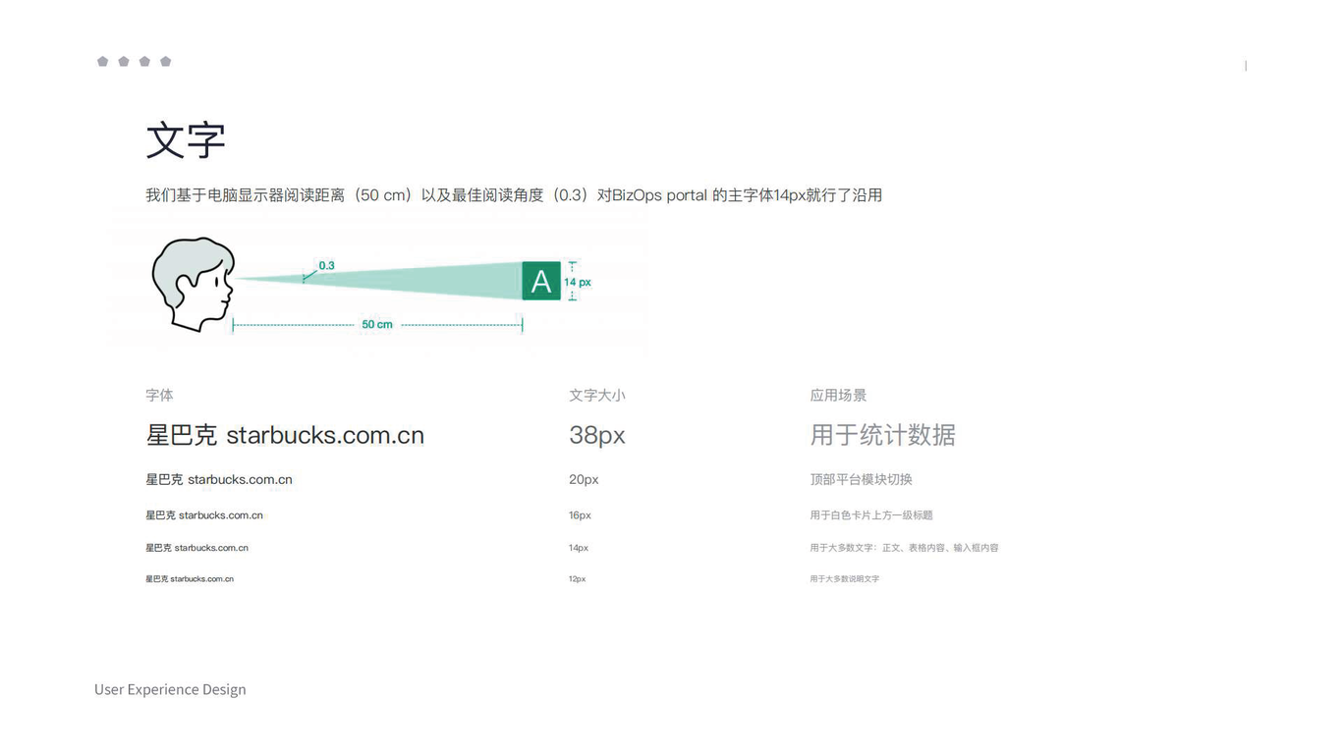Select the "文字大小" column header
The height and width of the screenshot is (754, 1342).
click(597, 396)
